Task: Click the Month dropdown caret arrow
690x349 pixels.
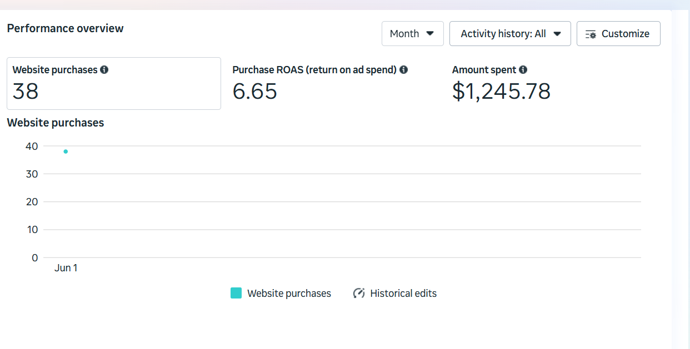Action: click(429, 33)
